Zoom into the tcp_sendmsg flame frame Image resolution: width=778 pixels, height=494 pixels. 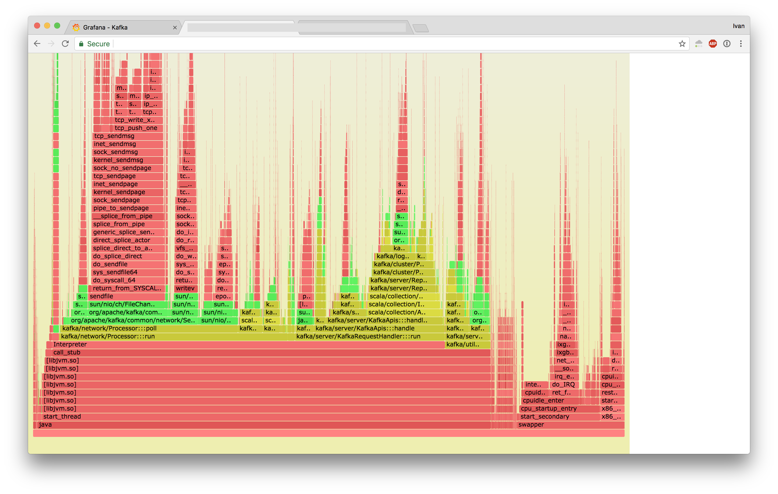click(128, 136)
